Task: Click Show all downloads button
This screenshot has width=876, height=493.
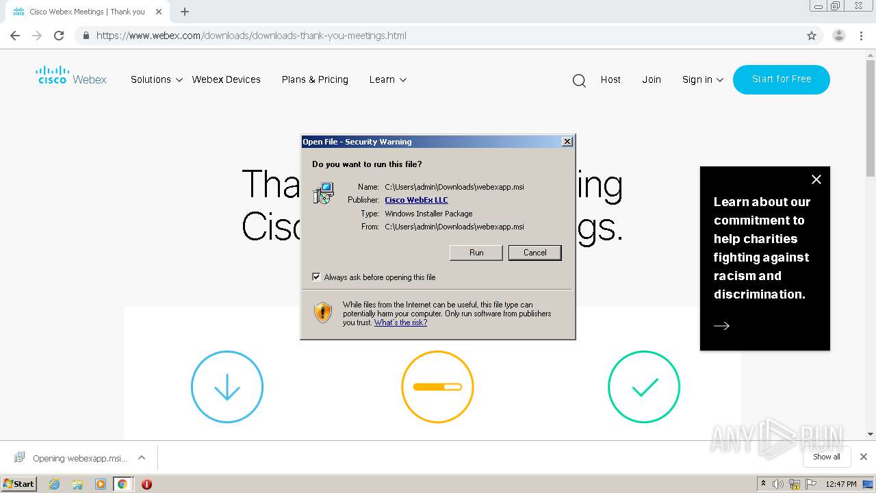Action: pyautogui.click(x=826, y=457)
